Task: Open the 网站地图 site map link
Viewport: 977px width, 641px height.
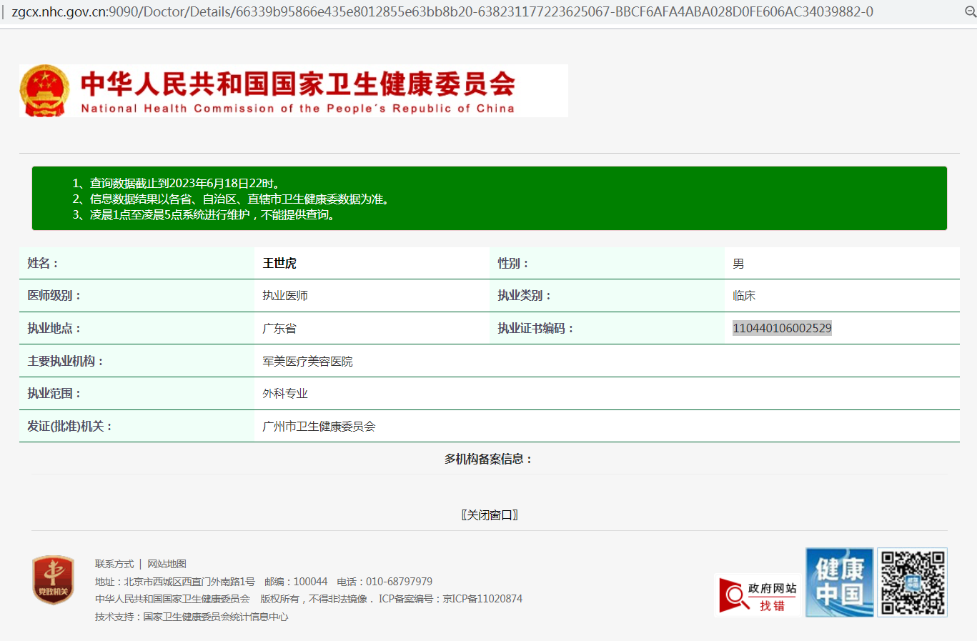Action: click(167, 564)
